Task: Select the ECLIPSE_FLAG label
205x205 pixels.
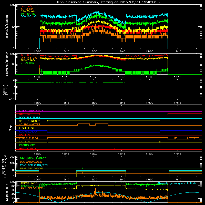Action: pos(28,131)
